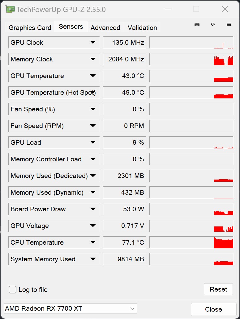Click the screenshot camera icon
The height and width of the screenshot is (319, 240).
tap(197, 25)
